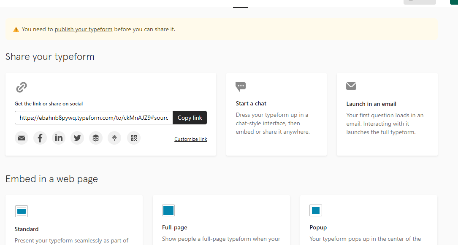Select the Standard embed icon

coord(22,211)
